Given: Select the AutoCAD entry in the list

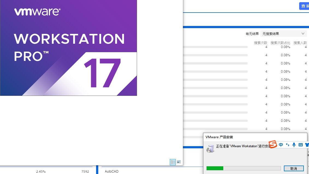Looking at the screenshot, I should (x=112, y=172).
